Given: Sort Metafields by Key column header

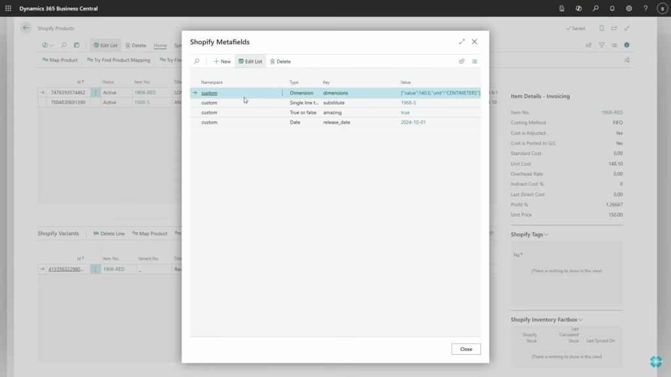Looking at the screenshot, I should coord(326,82).
